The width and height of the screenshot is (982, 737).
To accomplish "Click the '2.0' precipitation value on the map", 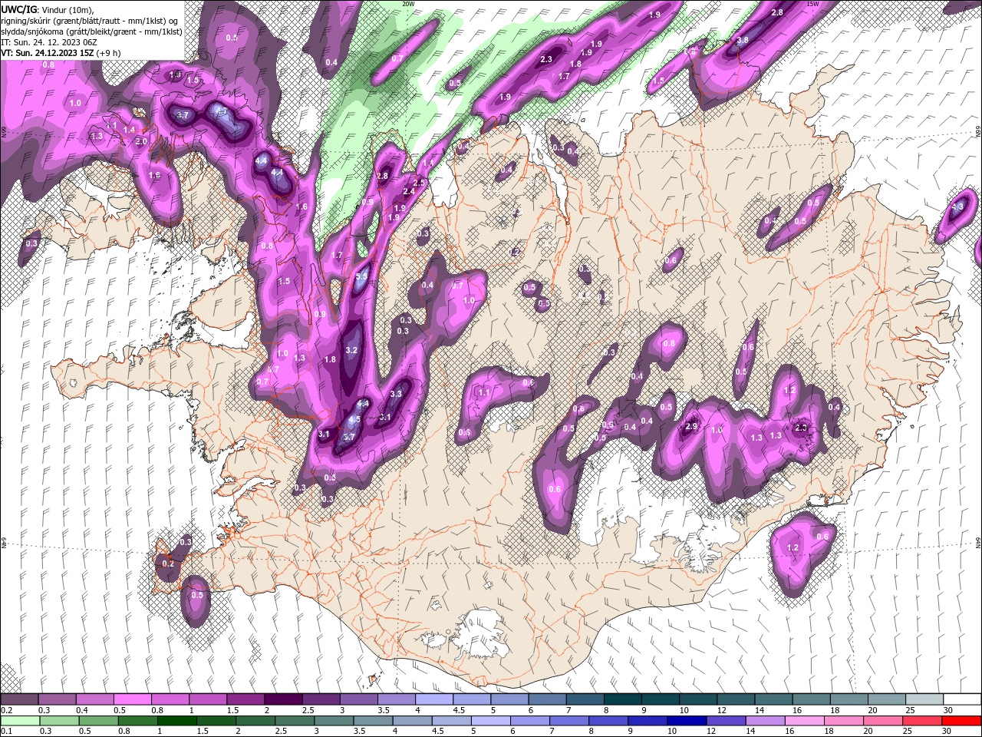I will tap(141, 142).
